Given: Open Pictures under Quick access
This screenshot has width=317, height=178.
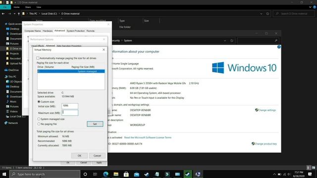Looking at the screenshot, I should (x=14, y=44).
